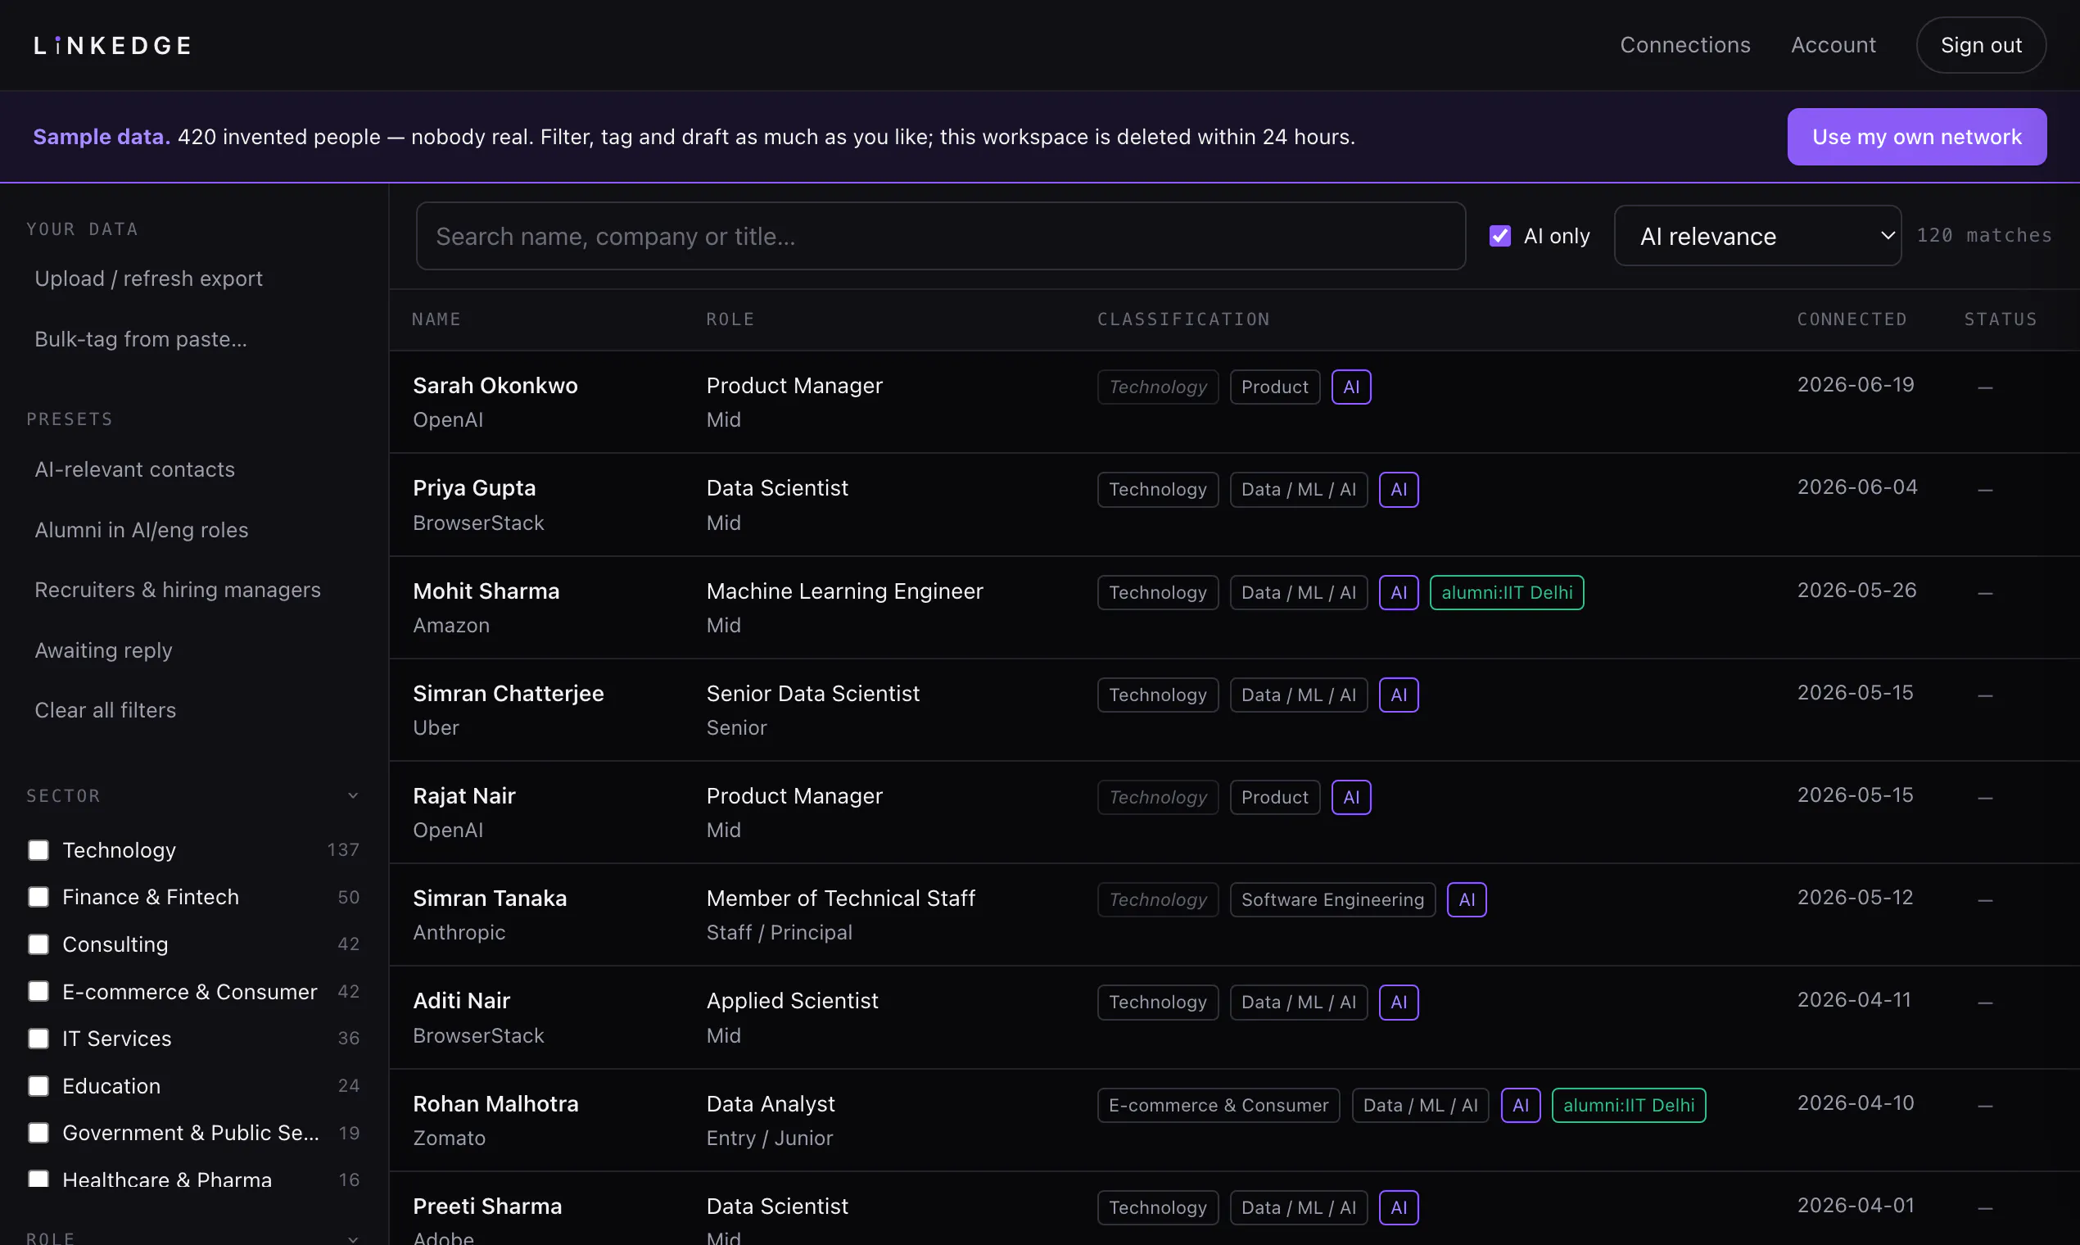Check Government & Public Sector filter
The height and width of the screenshot is (1245, 2080).
(x=38, y=1133)
